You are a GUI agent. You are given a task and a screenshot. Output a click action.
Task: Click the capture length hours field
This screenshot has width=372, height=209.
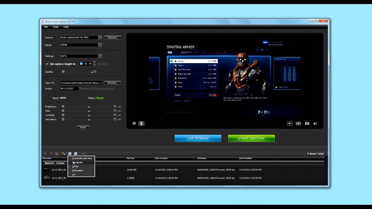tap(81, 64)
